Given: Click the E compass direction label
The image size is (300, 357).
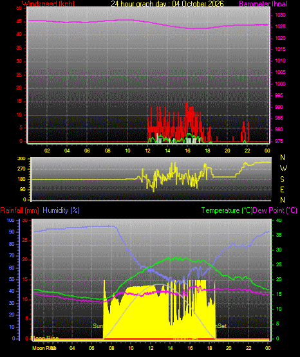Looking at the screenshot, I should click(282, 190).
